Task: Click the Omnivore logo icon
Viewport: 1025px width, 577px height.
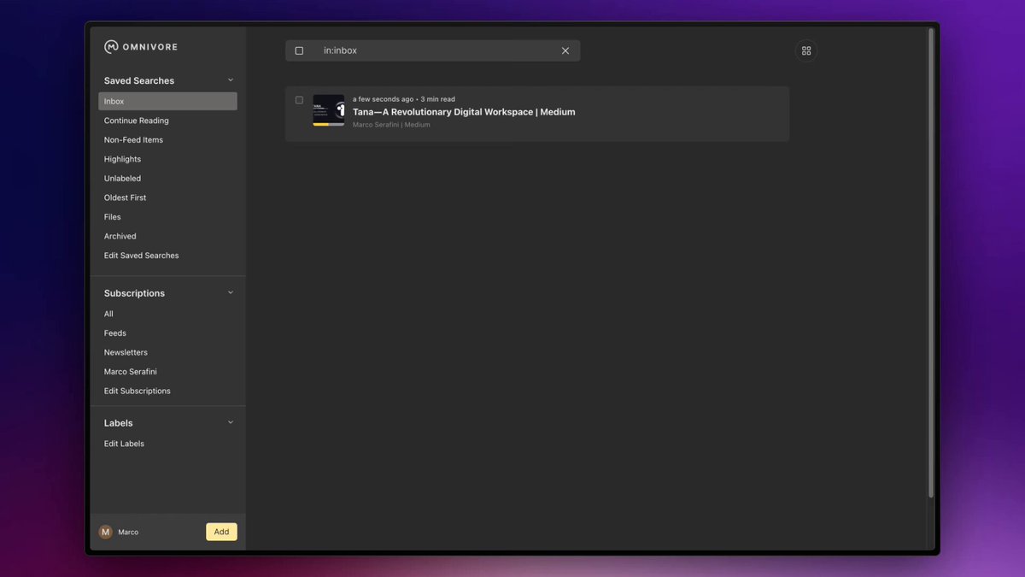Action: [x=111, y=47]
